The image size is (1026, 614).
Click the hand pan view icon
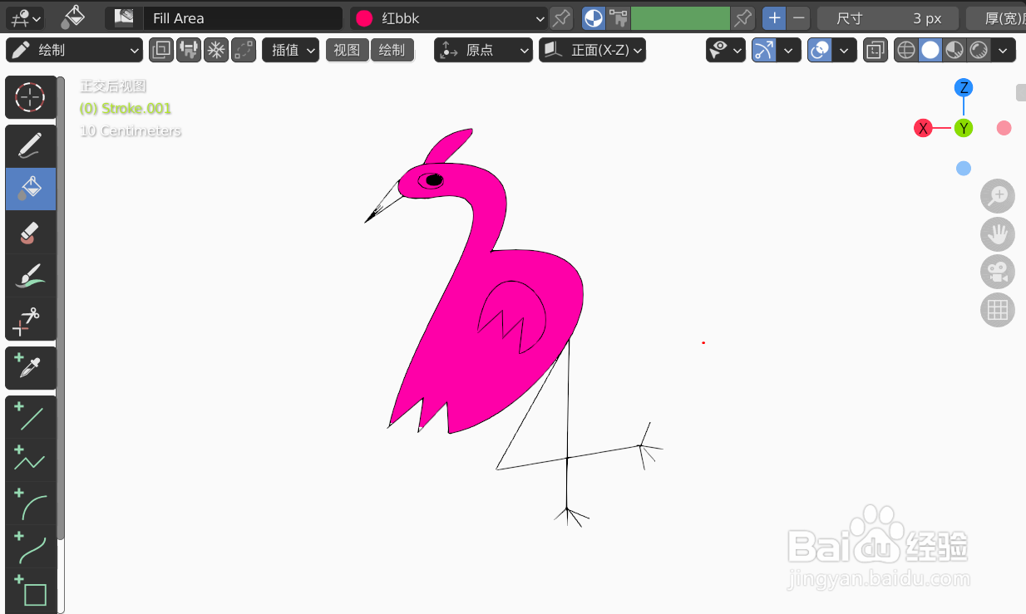coord(997,234)
